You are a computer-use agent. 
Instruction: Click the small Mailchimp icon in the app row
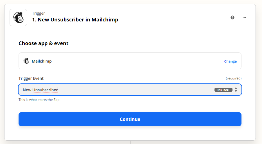click(26, 61)
